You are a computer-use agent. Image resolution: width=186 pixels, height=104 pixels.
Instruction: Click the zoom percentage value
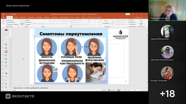click(144, 90)
